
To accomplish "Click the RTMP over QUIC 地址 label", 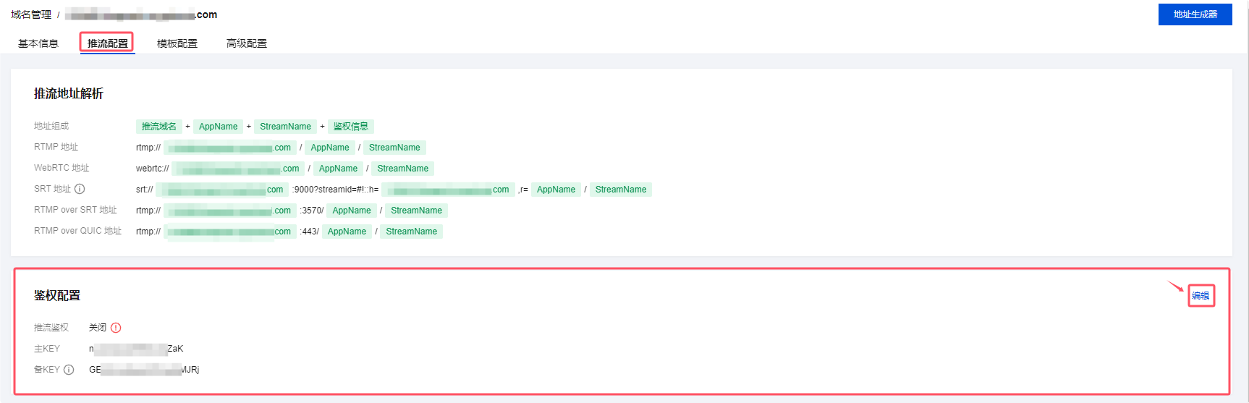I will pyautogui.click(x=78, y=231).
